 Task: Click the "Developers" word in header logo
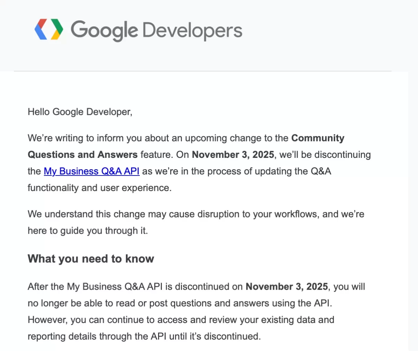(192, 31)
